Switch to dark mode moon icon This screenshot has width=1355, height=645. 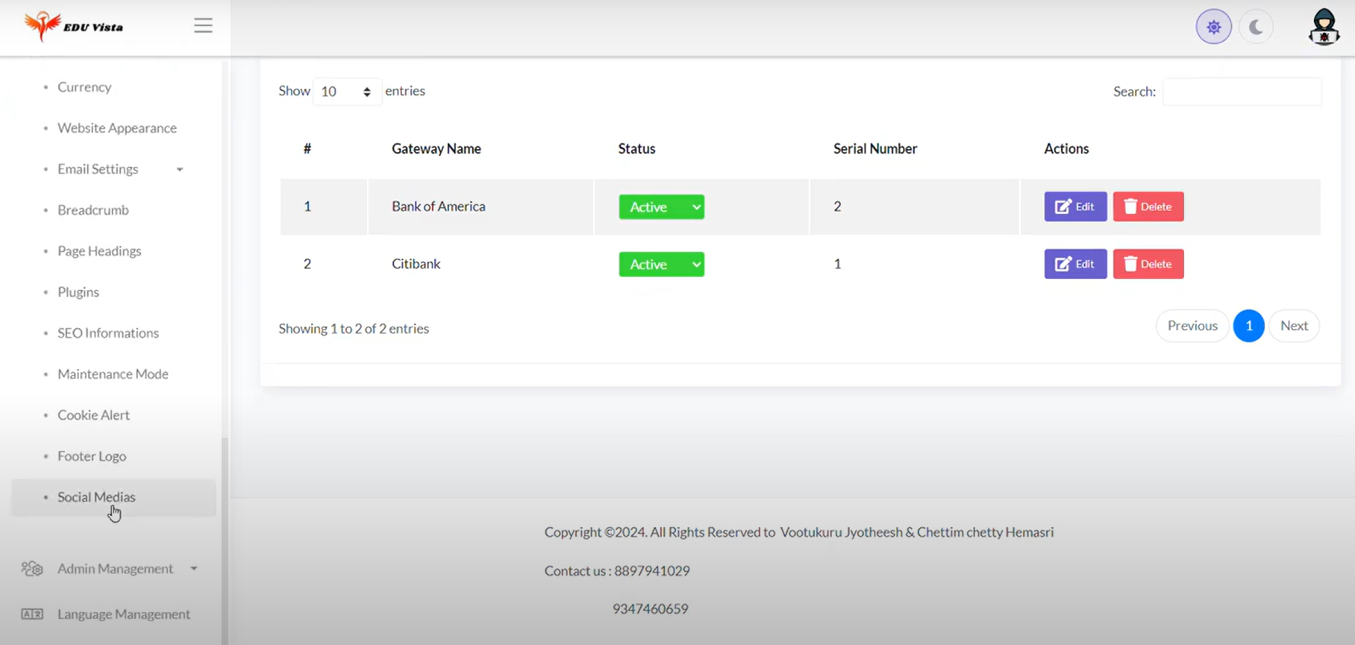click(x=1256, y=27)
